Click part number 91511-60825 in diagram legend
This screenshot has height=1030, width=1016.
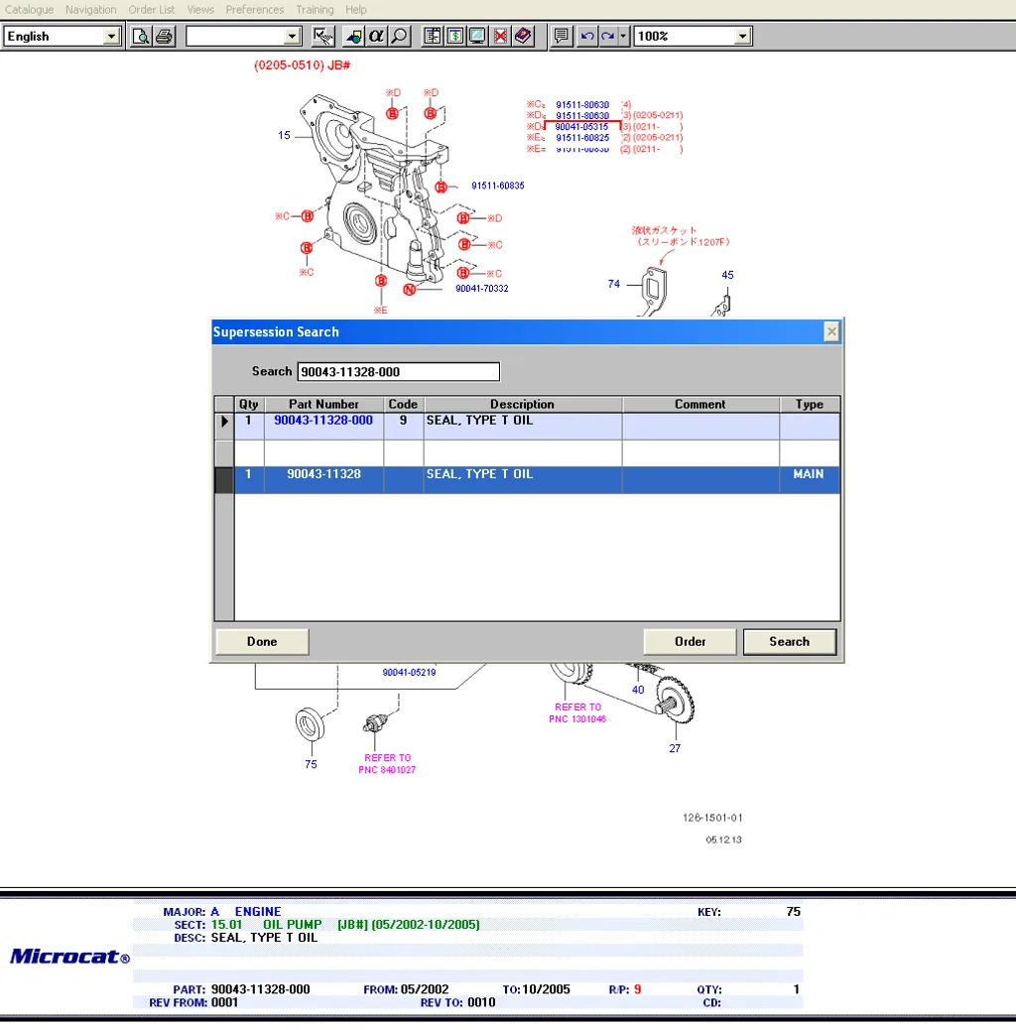[x=582, y=138]
